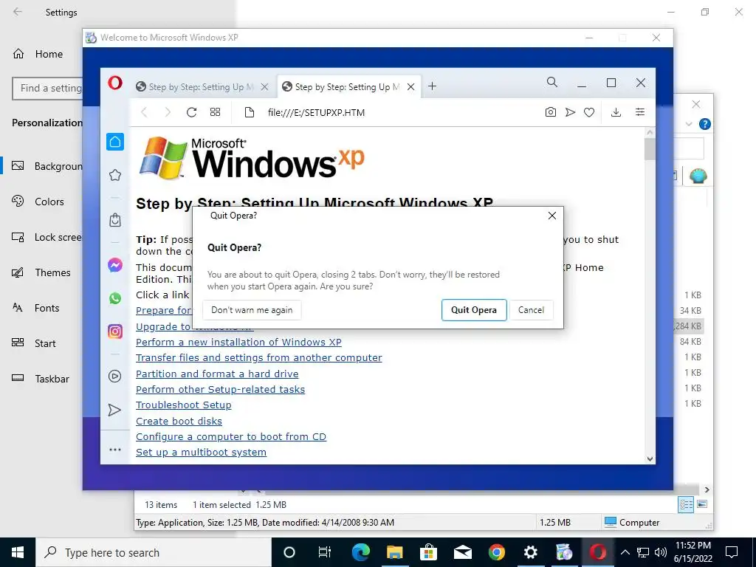Open Google Chrome from taskbar
Viewport: 756px width, 567px height.
(497, 552)
